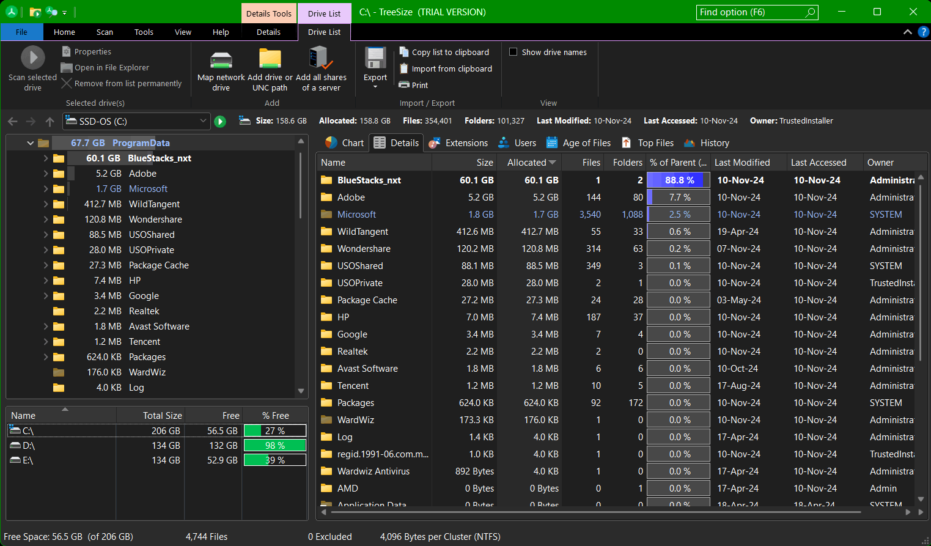Click Copy list to clipboard
This screenshot has width=931, height=546.
tap(444, 52)
